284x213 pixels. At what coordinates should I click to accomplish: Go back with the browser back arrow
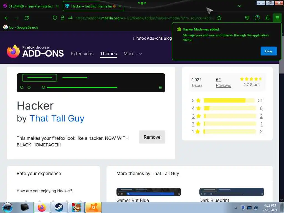(7, 18)
